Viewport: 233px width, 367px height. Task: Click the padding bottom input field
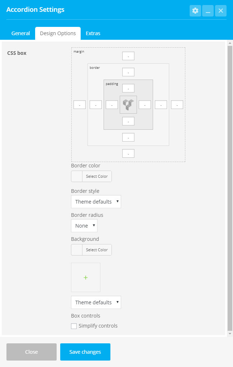click(128, 121)
